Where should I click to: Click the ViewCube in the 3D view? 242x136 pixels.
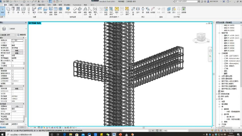[x=201, y=37]
